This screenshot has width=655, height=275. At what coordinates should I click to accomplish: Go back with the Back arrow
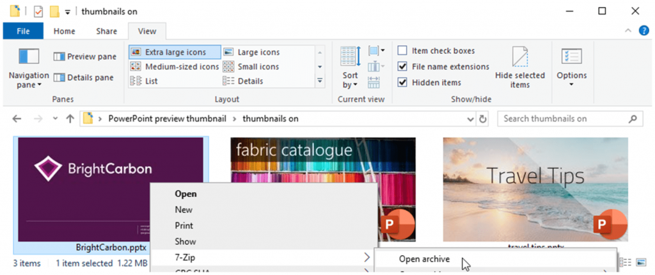(x=17, y=119)
